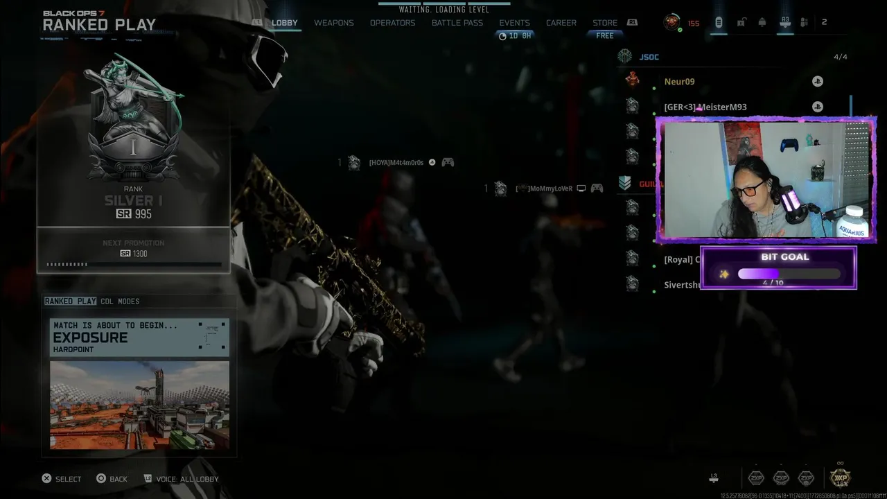This screenshot has height=499, width=887.
Task: Click PC monitor icon beside MoMmyLoVeR
Action: 581,188
